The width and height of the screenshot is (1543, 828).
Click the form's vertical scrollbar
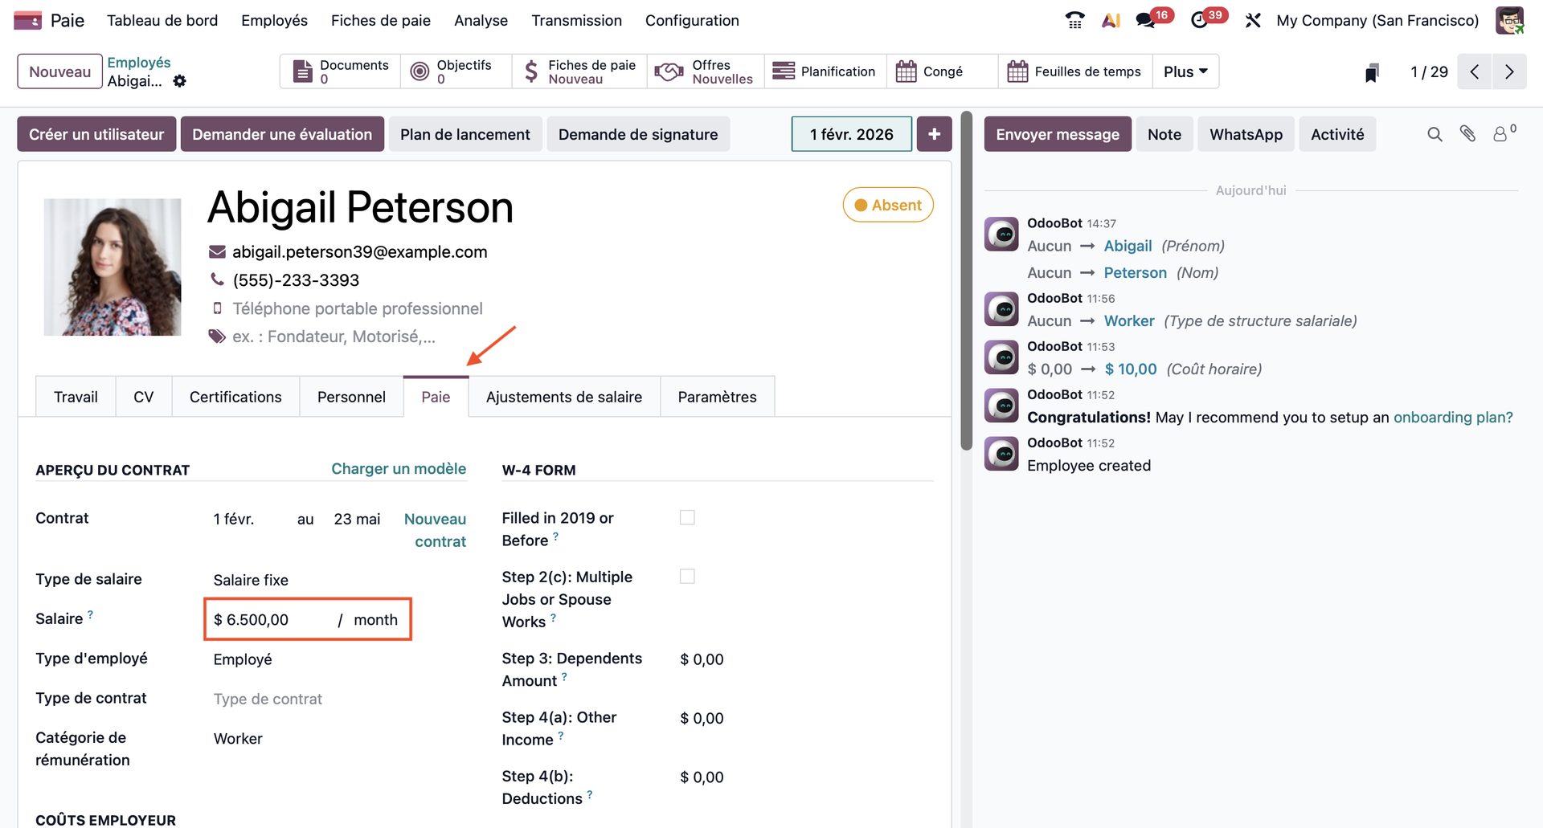tap(967, 281)
